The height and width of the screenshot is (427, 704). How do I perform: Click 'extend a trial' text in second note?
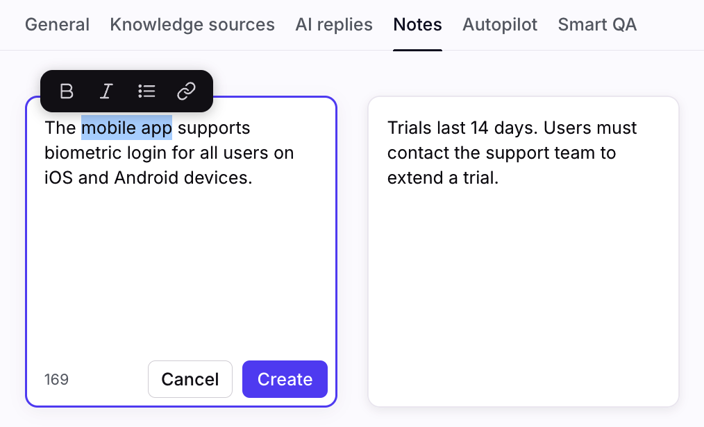tap(443, 178)
